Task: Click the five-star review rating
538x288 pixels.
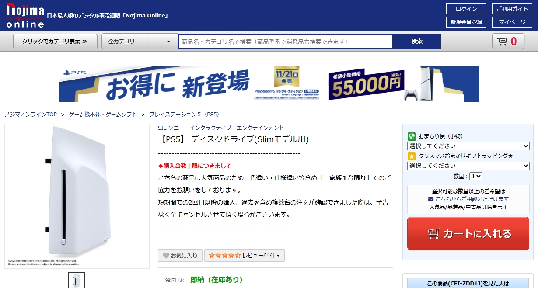Action: pyautogui.click(x=224, y=256)
